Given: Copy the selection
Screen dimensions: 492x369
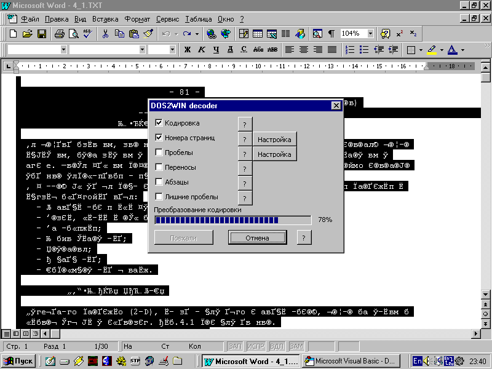Looking at the screenshot, I should (119, 34).
